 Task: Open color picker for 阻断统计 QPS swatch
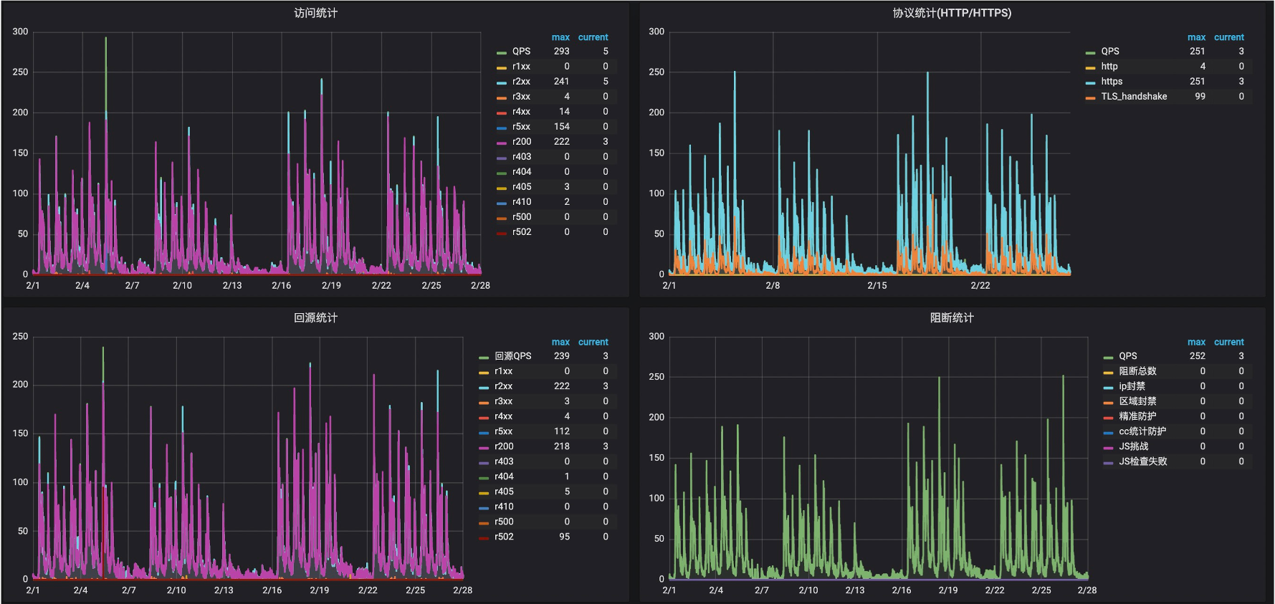[x=1108, y=358]
